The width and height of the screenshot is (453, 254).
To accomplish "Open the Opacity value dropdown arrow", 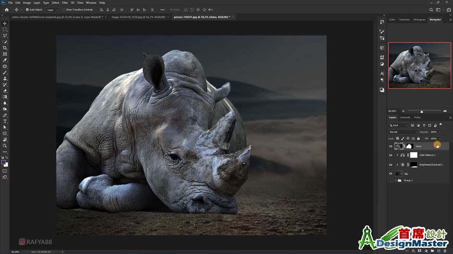I will 439,132.
